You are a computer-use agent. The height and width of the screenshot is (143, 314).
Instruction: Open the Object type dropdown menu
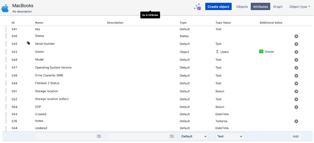click(x=299, y=7)
